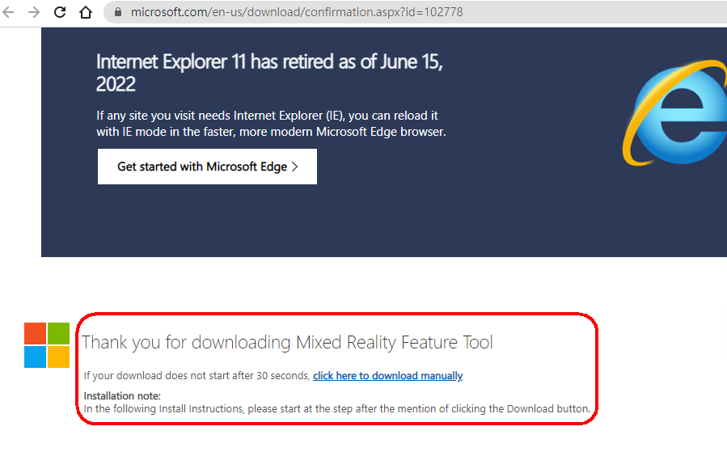Click the chevron arrow inside the Edge button
727x456 pixels.
(295, 167)
